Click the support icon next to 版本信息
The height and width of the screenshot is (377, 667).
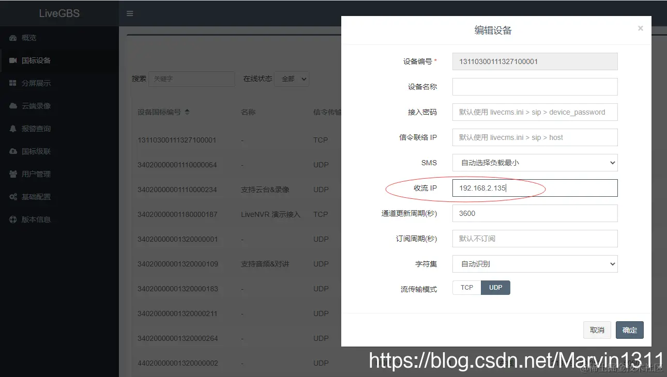pyautogui.click(x=13, y=219)
